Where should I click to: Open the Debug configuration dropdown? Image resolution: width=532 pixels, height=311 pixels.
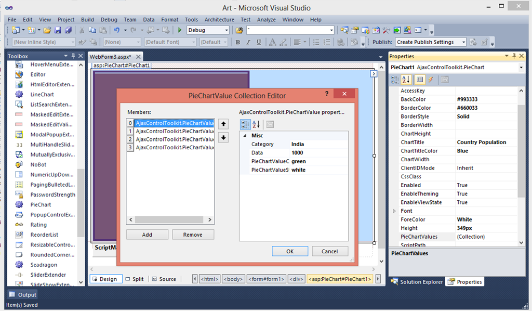click(x=227, y=30)
